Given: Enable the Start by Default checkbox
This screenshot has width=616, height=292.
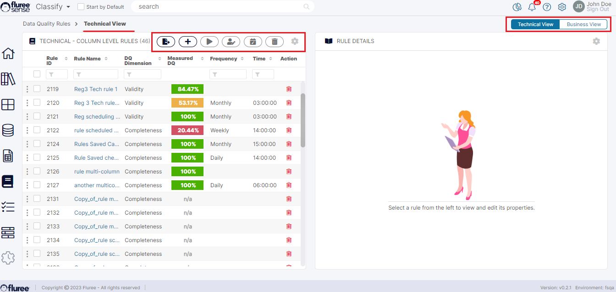Looking at the screenshot, I should (81, 7).
